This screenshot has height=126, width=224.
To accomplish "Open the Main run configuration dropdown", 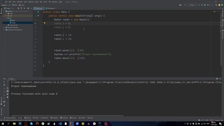I will point(192,5).
